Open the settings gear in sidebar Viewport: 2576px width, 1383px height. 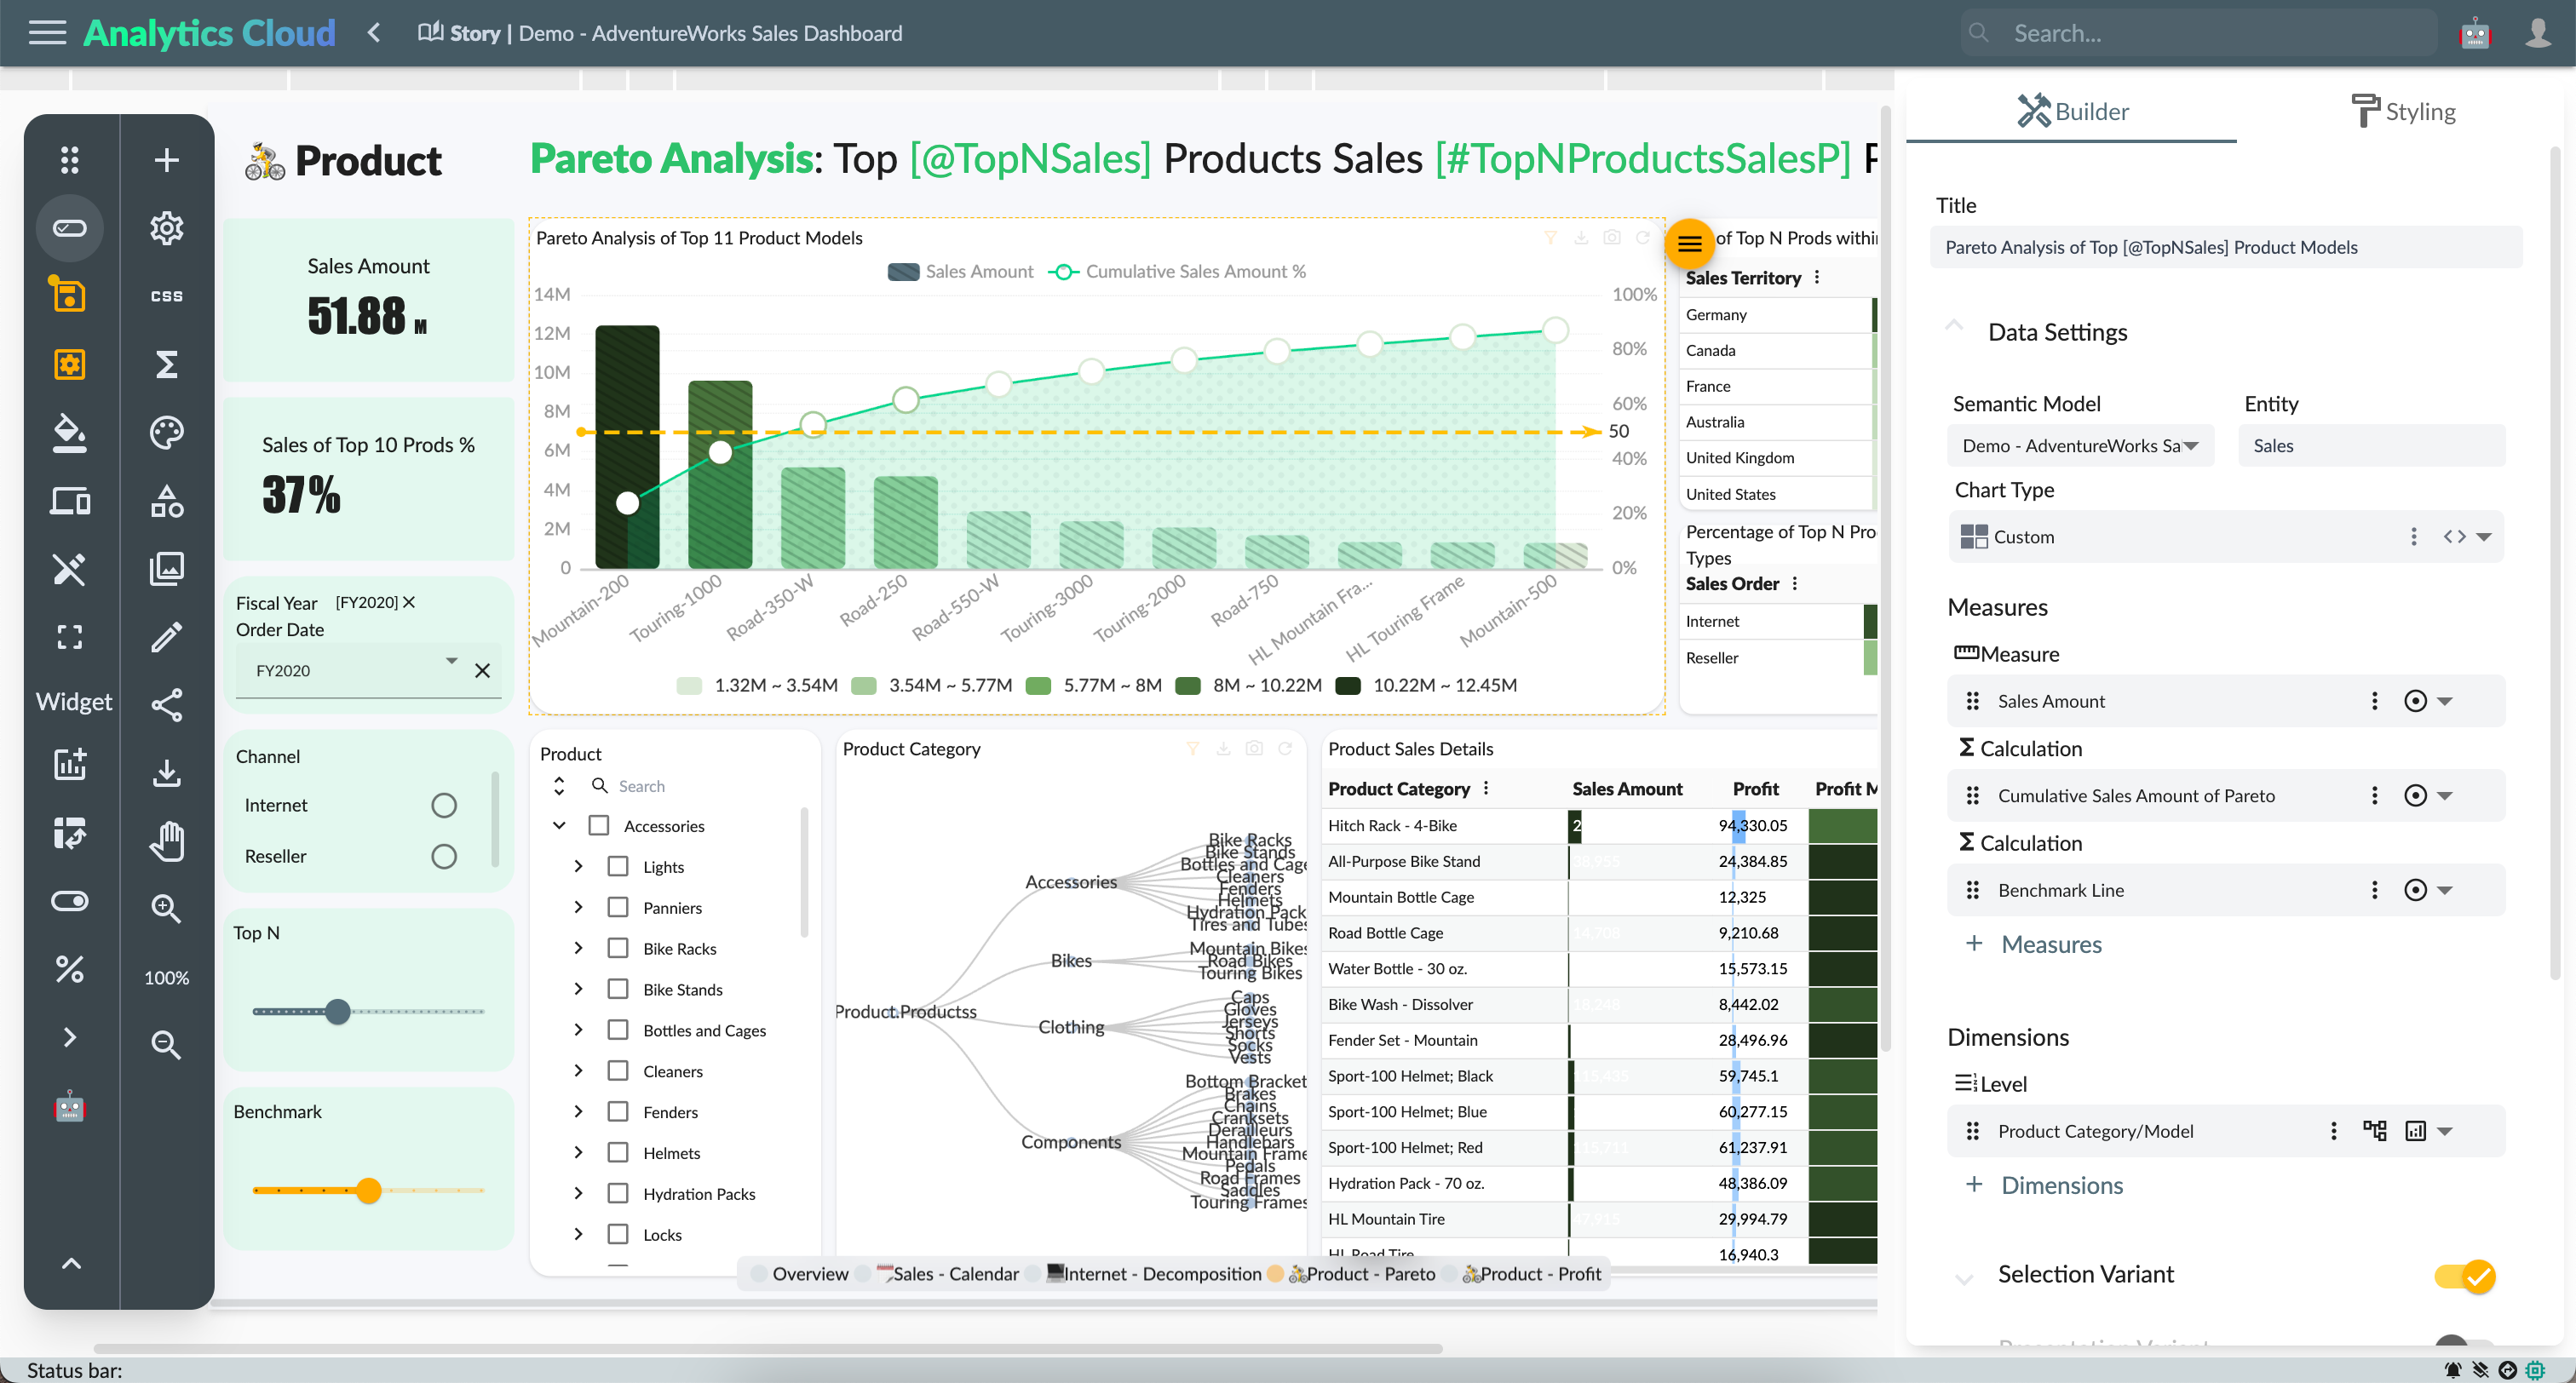166,228
